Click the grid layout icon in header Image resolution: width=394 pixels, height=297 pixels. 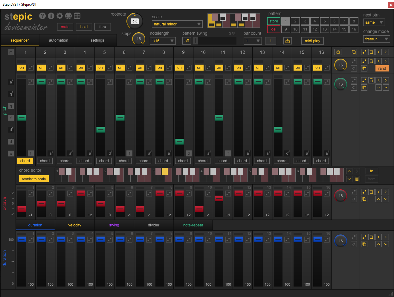tap(77, 16)
